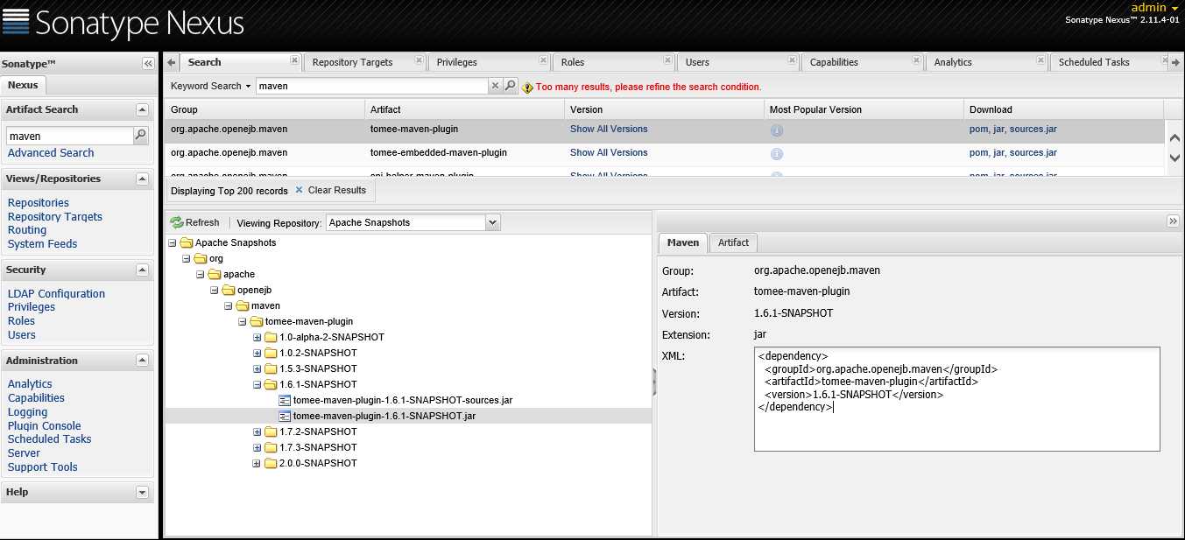
Task: Expand the 1.7.3-SNAPSHOT tree node
Action: [x=257, y=447]
